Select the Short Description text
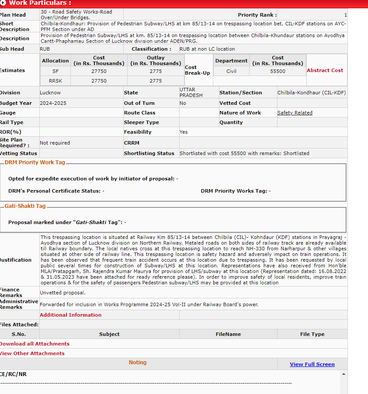 [x=193, y=26]
